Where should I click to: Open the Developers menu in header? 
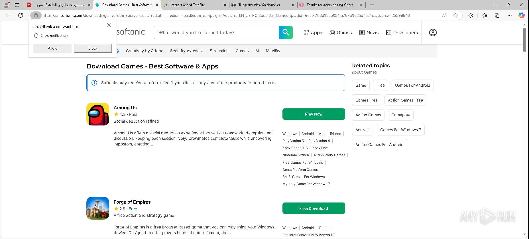click(x=402, y=33)
